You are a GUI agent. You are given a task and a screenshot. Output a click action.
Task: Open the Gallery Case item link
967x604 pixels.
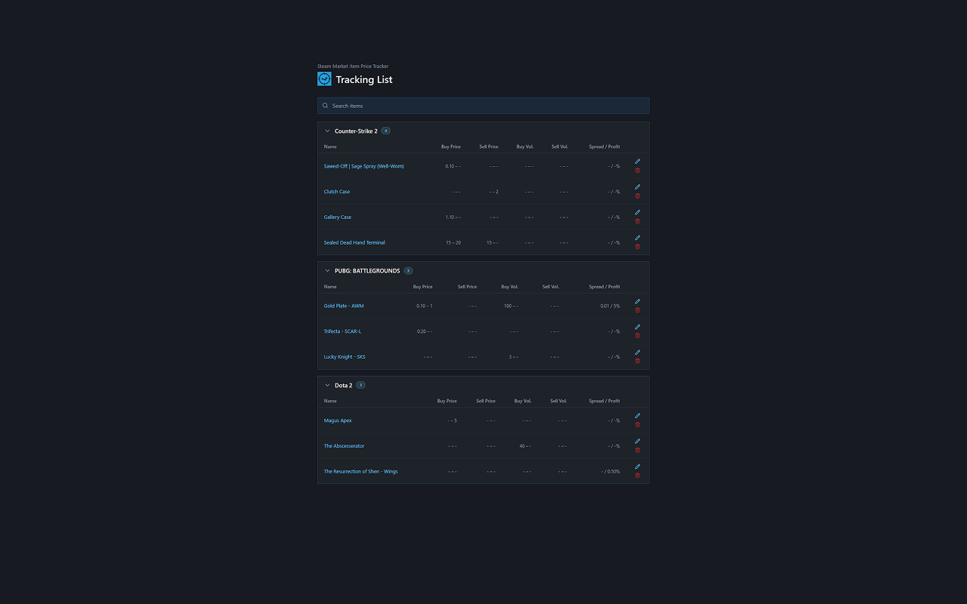point(338,217)
